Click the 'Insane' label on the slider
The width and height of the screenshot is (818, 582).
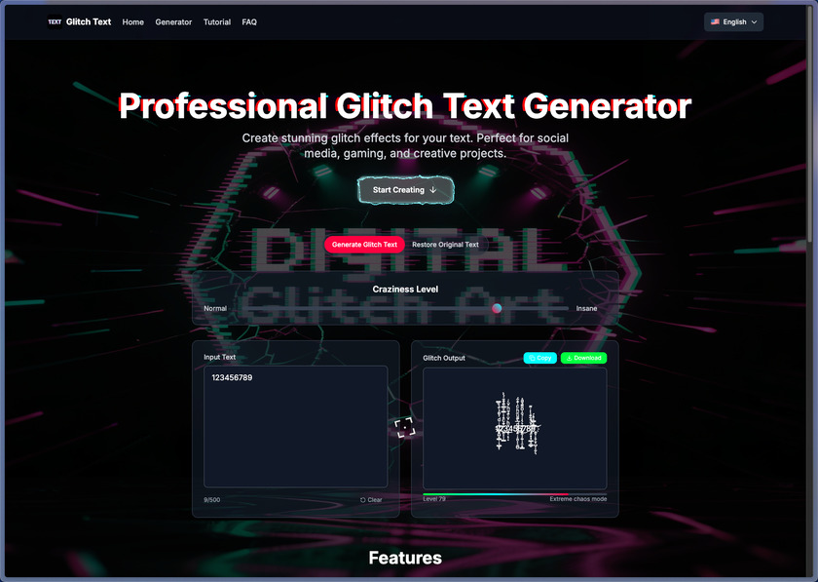586,308
